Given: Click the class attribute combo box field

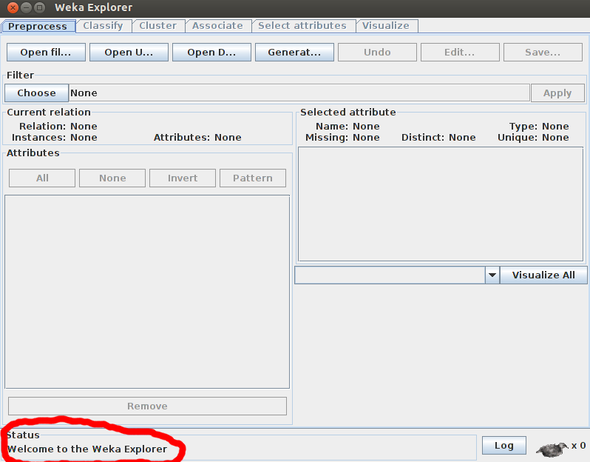Looking at the screenshot, I should 390,275.
